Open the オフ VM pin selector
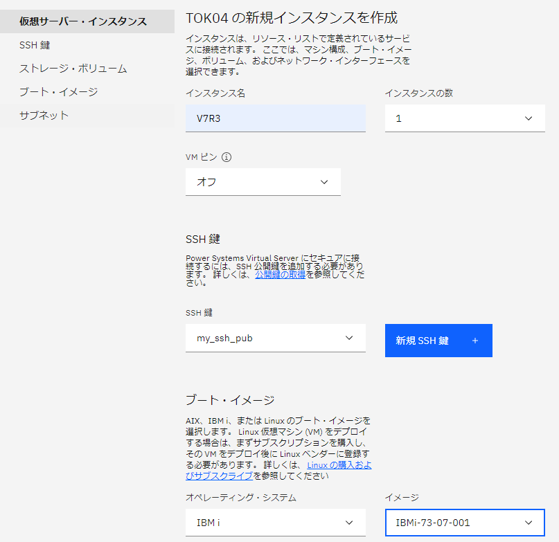559x542 pixels. (263, 181)
